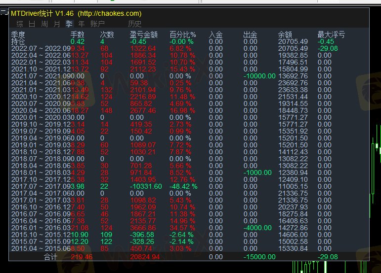Select the 2017.07 ~ 2017.09 loss row
This screenshot has width=381, height=273.
point(41,187)
